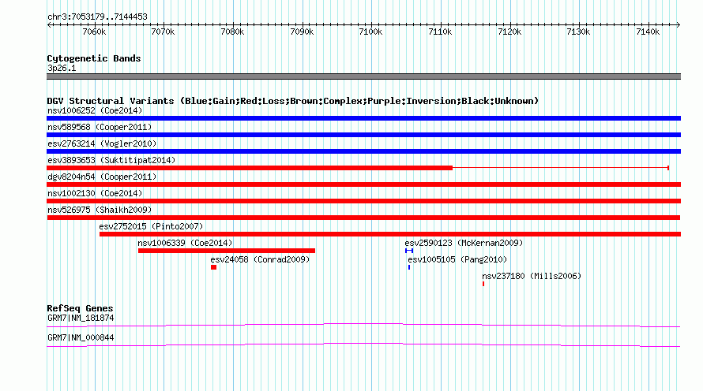Click the nsv1006339 (Coe2014) label
Image resolution: width=703 pixels, height=391 pixels.
pos(185,243)
